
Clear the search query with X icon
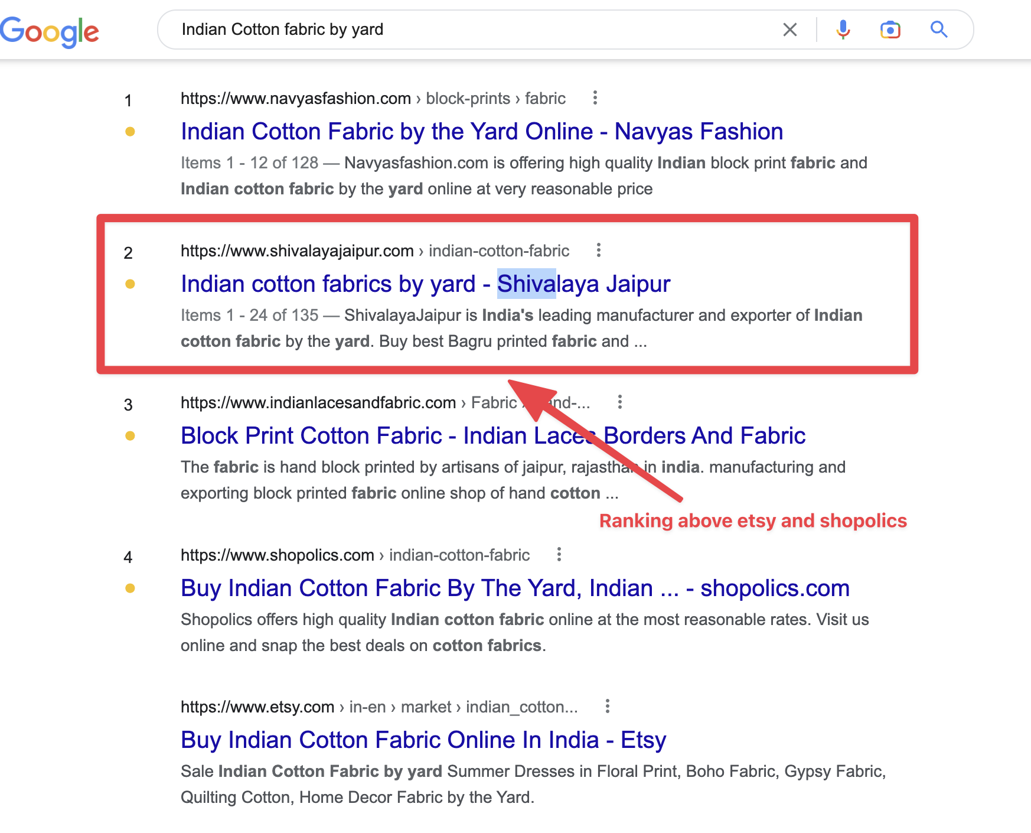[x=789, y=30]
